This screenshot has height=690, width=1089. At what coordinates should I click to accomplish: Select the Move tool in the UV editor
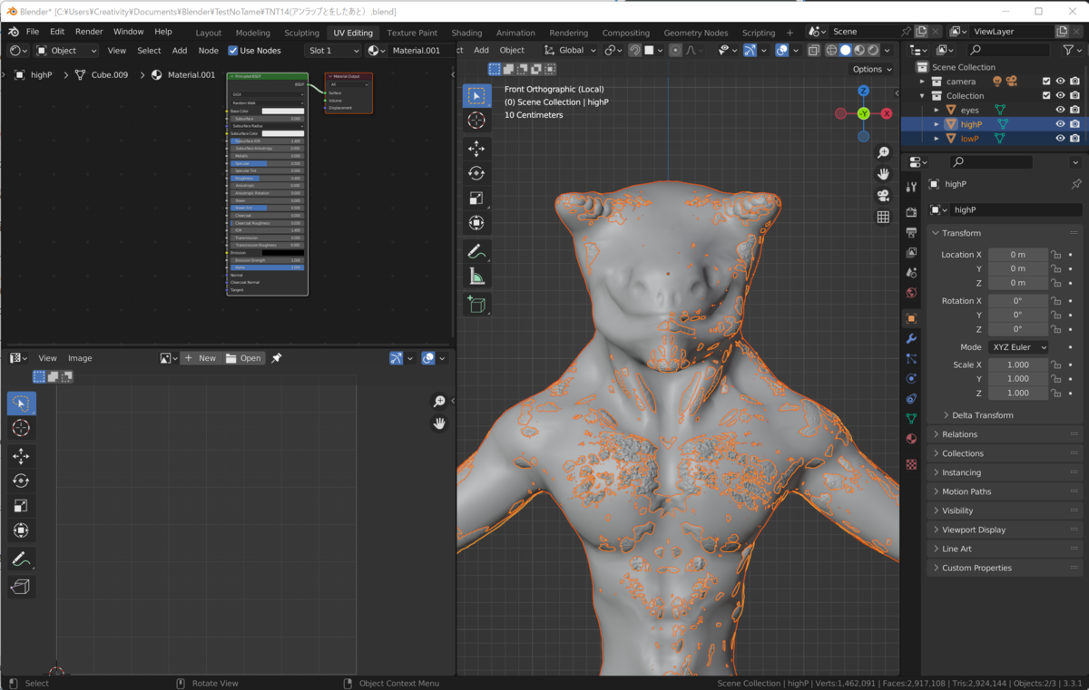[21, 456]
